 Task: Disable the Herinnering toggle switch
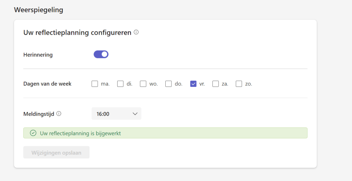(x=101, y=54)
